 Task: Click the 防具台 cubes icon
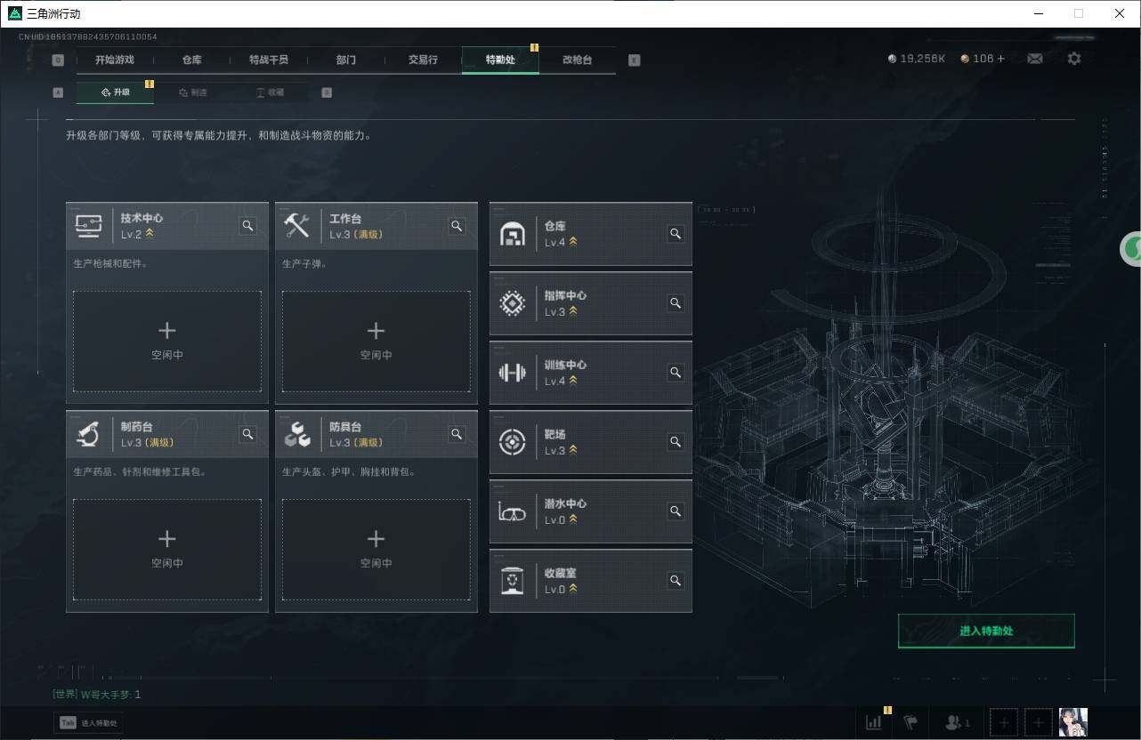click(296, 434)
